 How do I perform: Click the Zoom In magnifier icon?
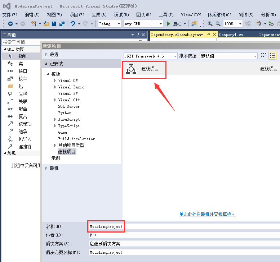click(210, 24)
